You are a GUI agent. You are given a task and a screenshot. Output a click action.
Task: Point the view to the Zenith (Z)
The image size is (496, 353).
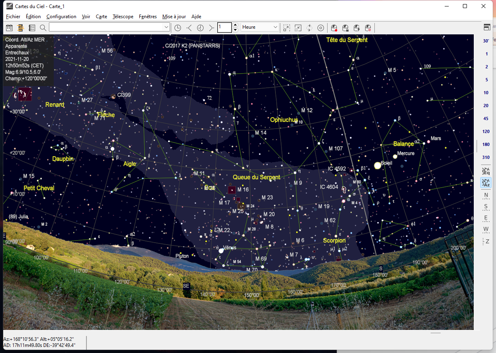click(x=486, y=241)
